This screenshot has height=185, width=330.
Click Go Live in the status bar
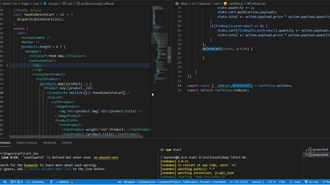coord(311,182)
